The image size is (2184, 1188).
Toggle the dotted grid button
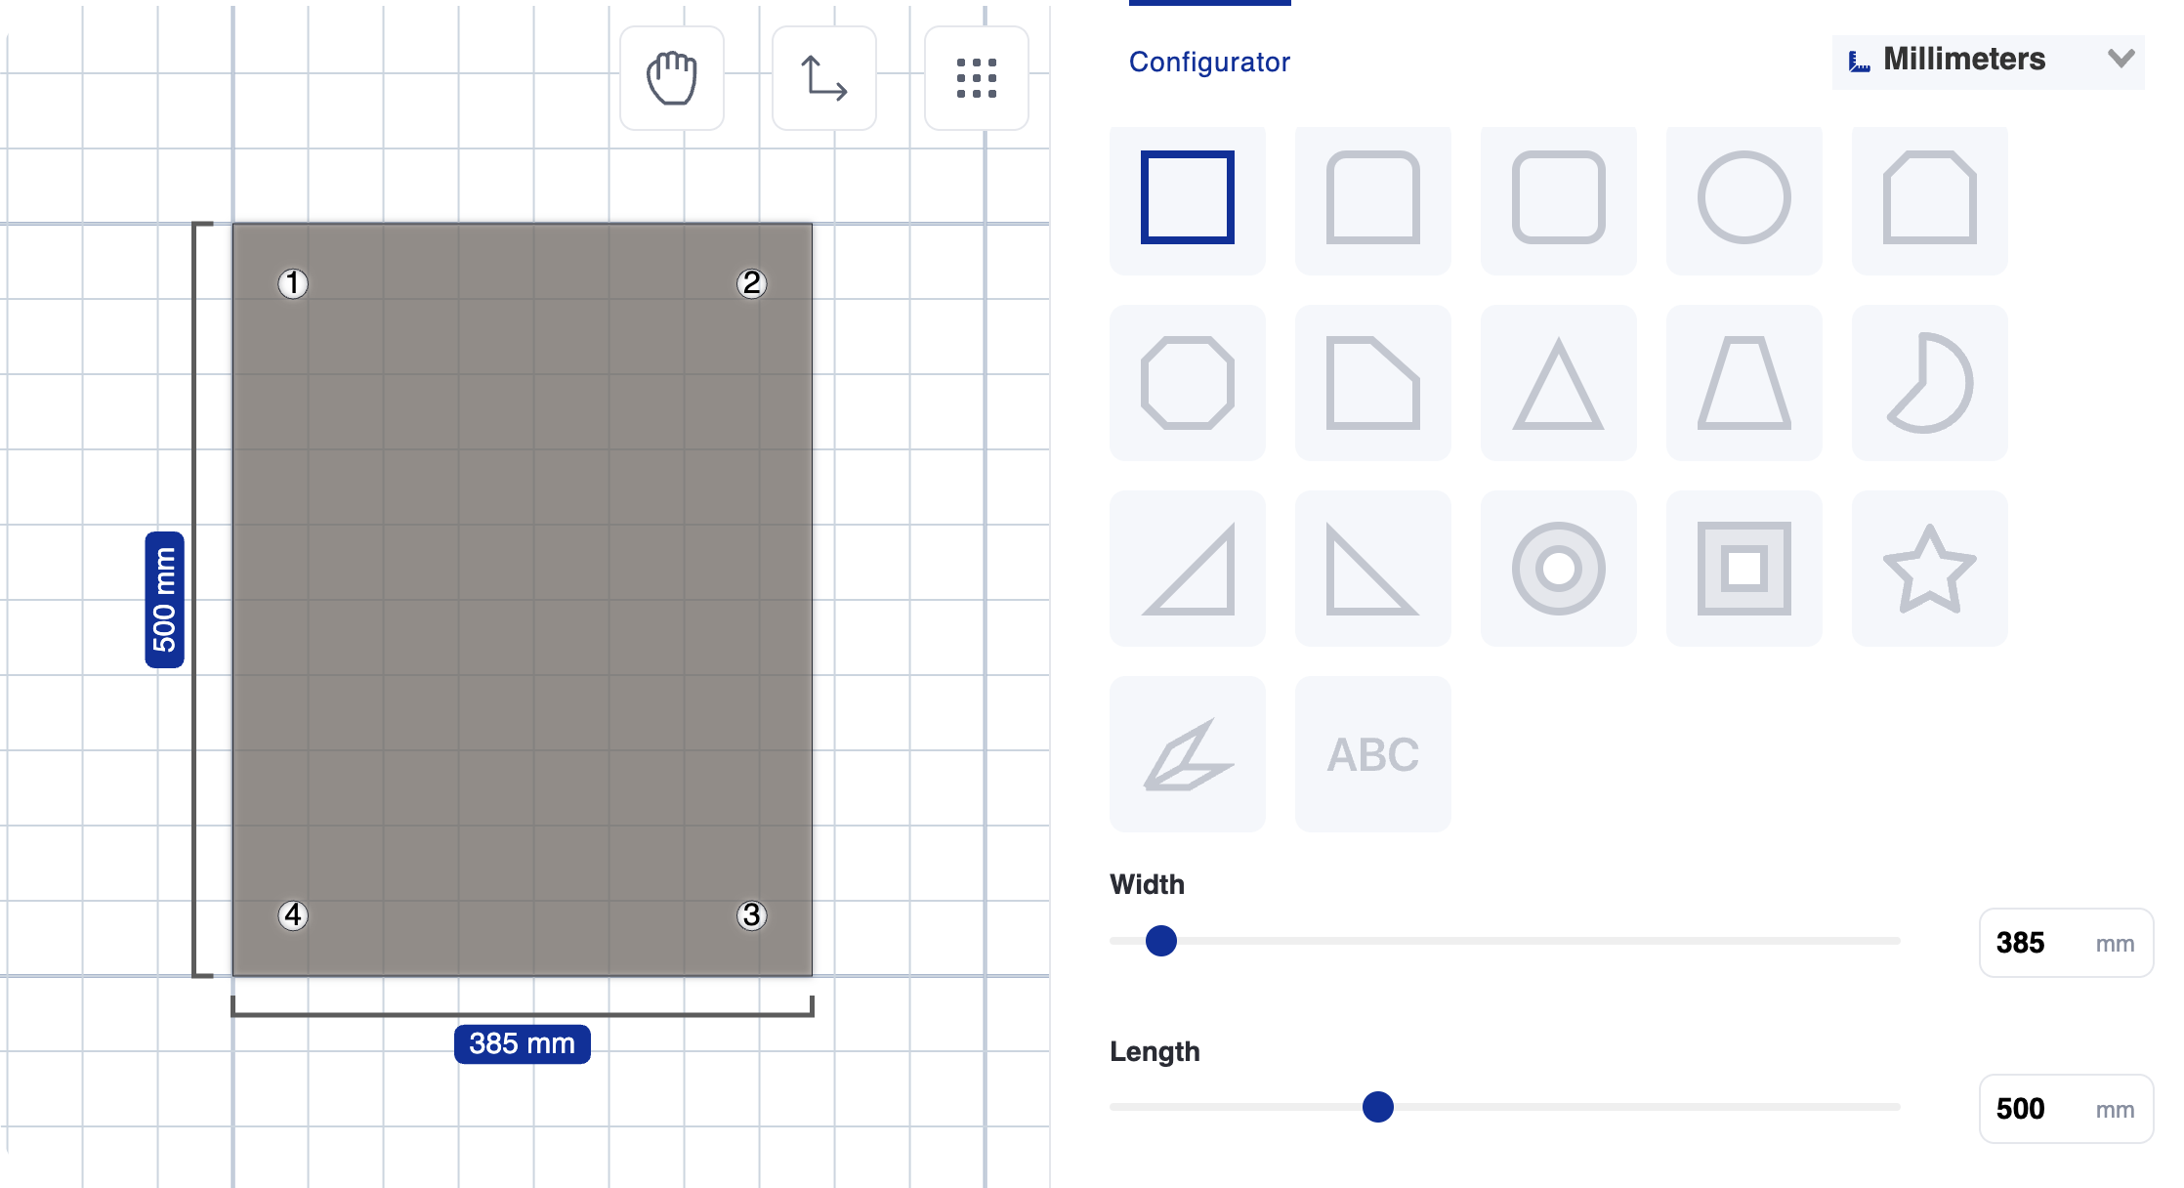[x=977, y=78]
